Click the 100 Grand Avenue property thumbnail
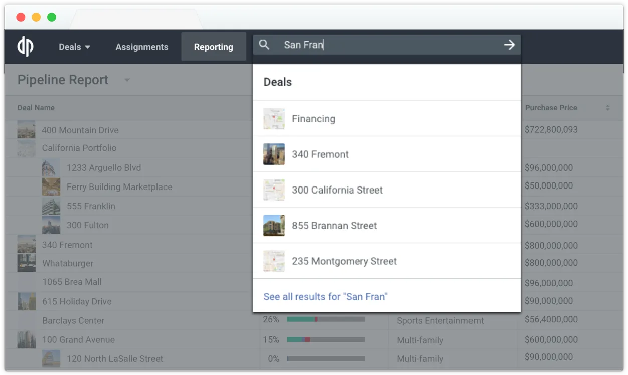The width and height of the screenshot is (628, 375). (x=26, y=339)
